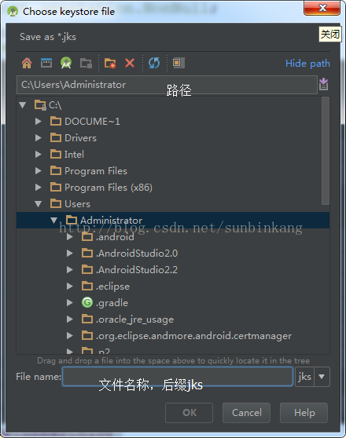The width and height of the screenshot is (346, 438).
Task: Expand the .android folder
Action: [x=70, y=237]
